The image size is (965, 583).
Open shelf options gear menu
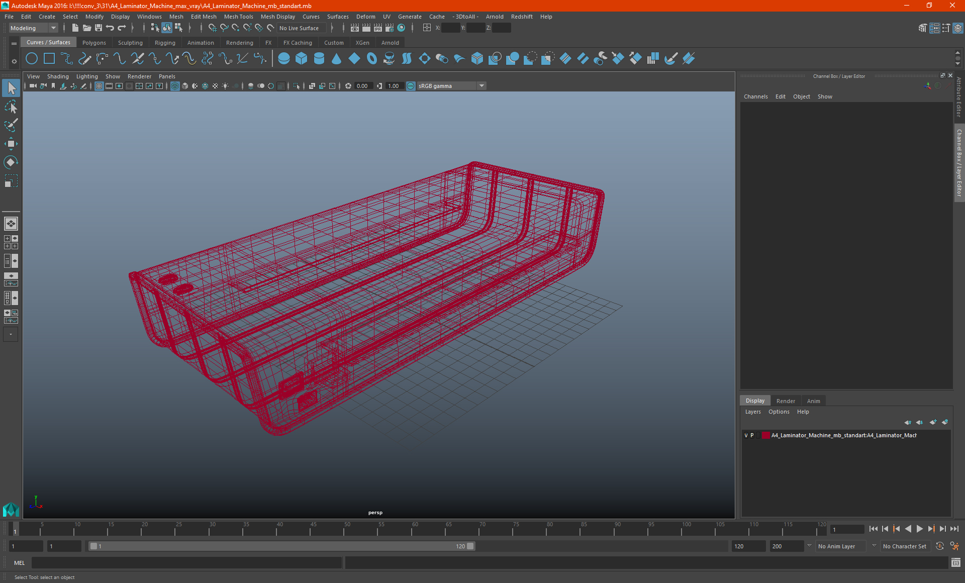click(x=14, y=61)
